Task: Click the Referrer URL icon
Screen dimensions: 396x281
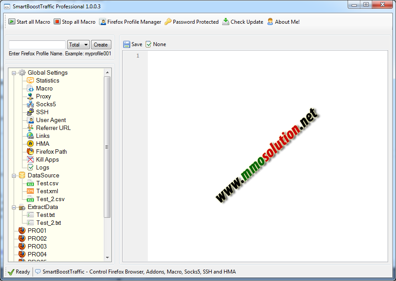Action: 30,128
